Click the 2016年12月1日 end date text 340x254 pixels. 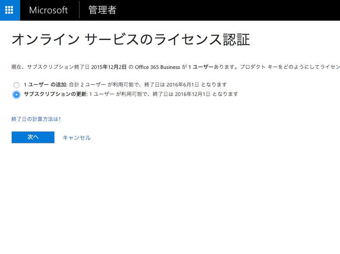coord(193,94)
